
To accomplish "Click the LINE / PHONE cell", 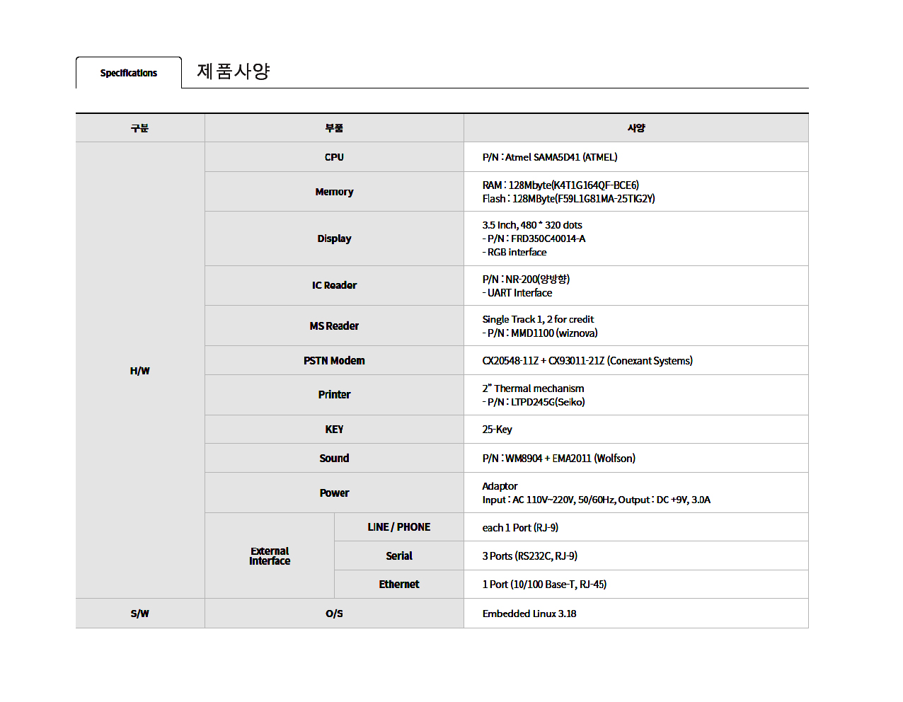I will (398, 527).
